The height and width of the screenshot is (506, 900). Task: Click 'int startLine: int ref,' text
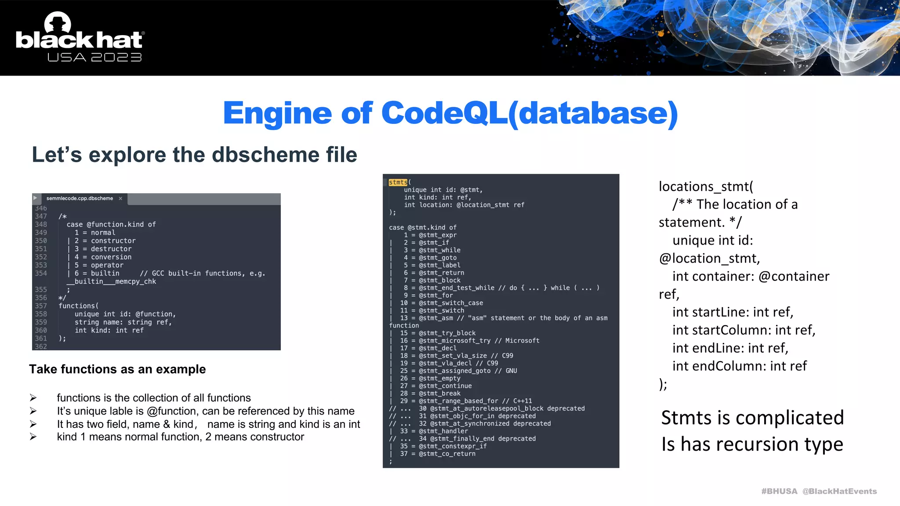pos(733,312)
